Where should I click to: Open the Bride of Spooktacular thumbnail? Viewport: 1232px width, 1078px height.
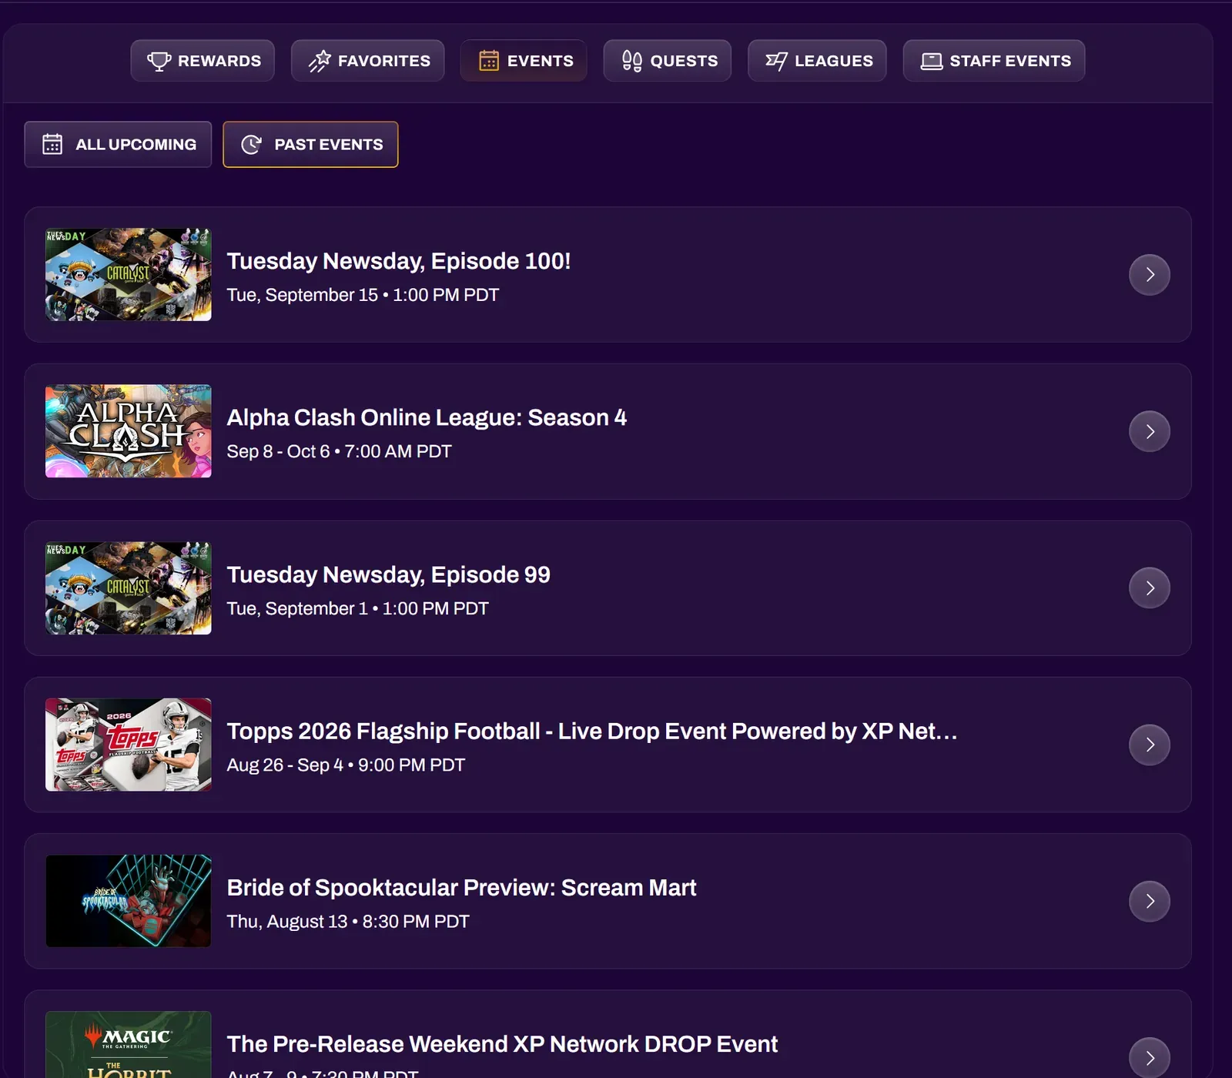(129, 901)
